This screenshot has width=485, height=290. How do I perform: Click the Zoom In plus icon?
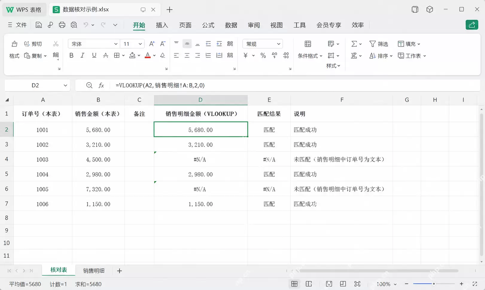pos(461,284)
